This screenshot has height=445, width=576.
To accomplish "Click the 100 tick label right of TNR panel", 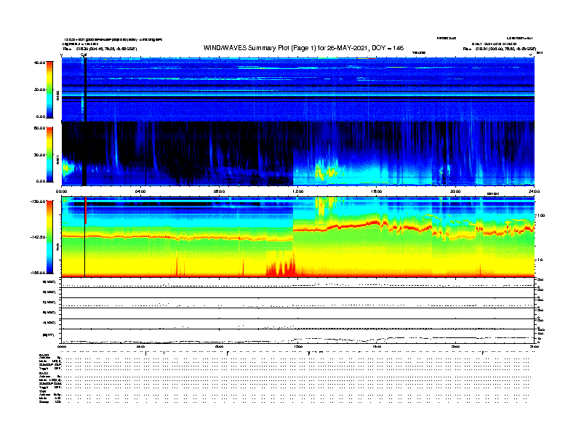I will [x=541, y=215].
